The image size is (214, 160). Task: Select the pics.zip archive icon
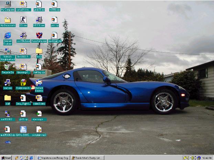coord(54,20)
